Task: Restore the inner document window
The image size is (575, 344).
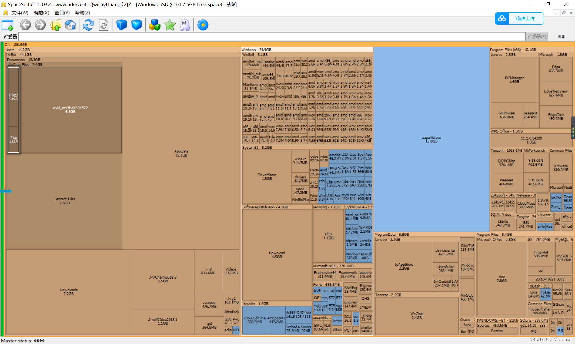Action: (x=564, y=13)
